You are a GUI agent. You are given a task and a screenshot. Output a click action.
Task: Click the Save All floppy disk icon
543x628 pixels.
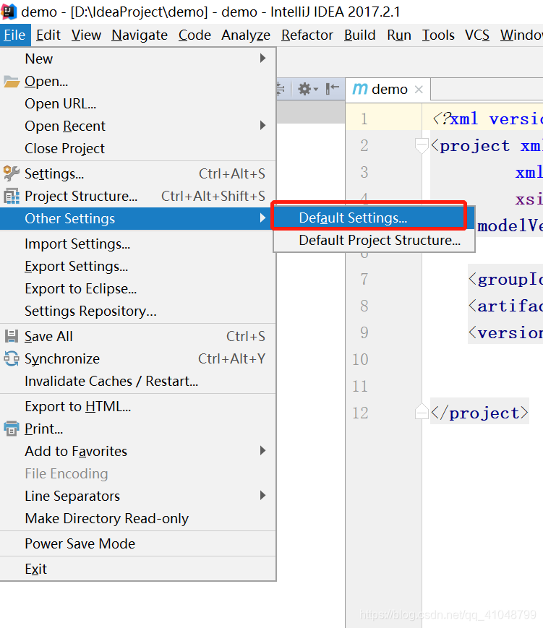(x=13, y=336)
